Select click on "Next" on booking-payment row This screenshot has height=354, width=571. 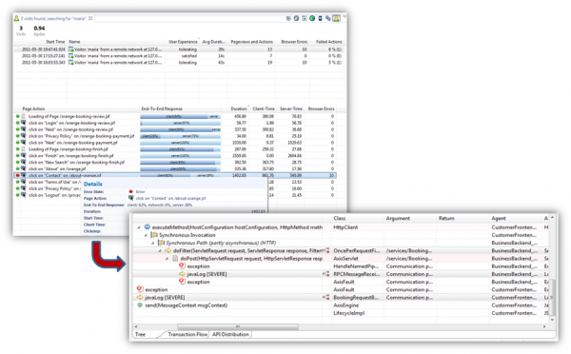point(175,143)
